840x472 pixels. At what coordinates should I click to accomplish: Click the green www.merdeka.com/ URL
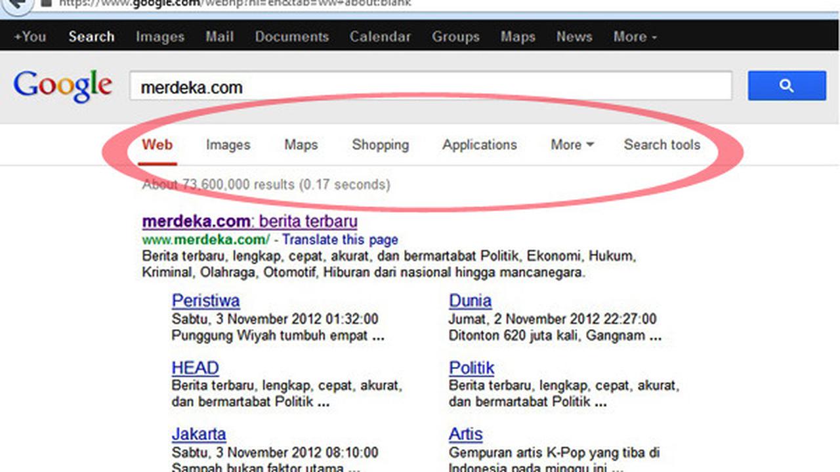point(206,240)
